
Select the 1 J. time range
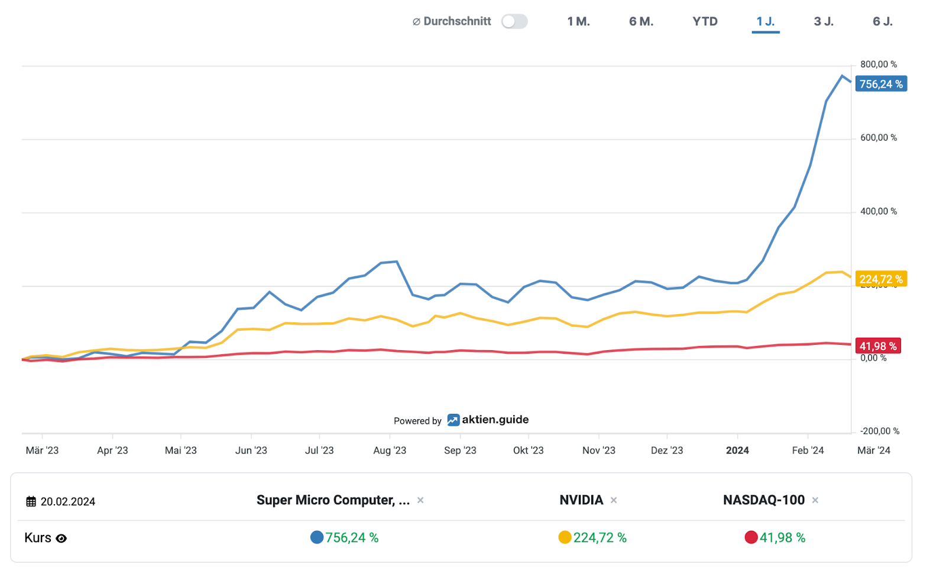[x=766, y=22]
